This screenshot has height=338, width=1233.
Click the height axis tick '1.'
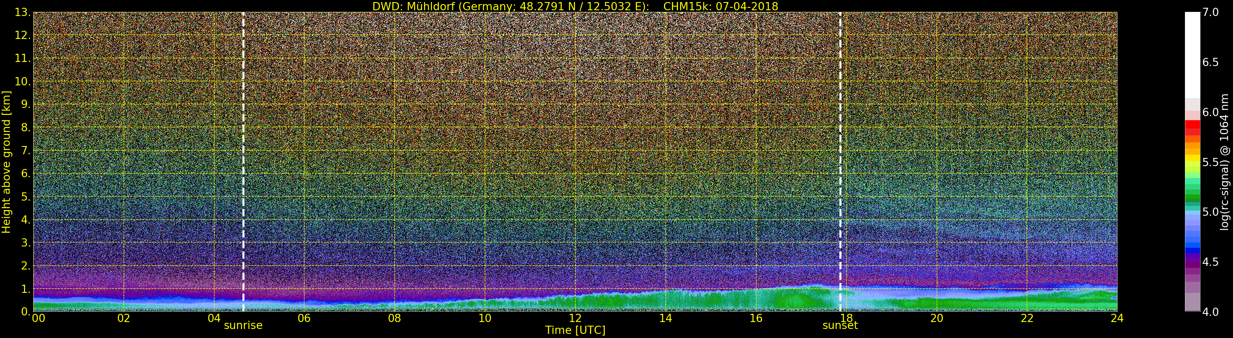[25, 289]
